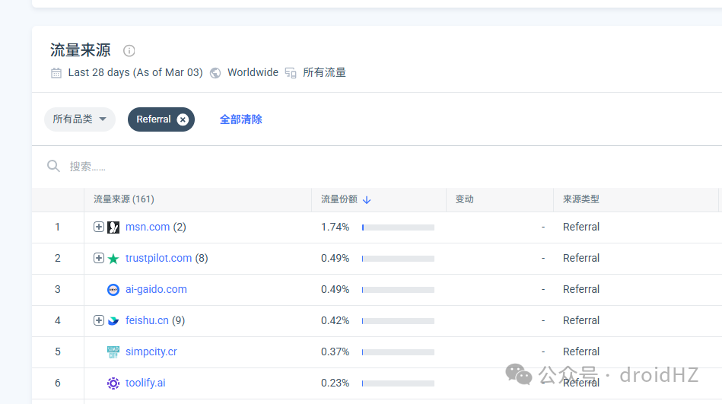Viewport: 722px width, 404px height.
Task: Expand the msn.com row group
Action: pos(99,227)
